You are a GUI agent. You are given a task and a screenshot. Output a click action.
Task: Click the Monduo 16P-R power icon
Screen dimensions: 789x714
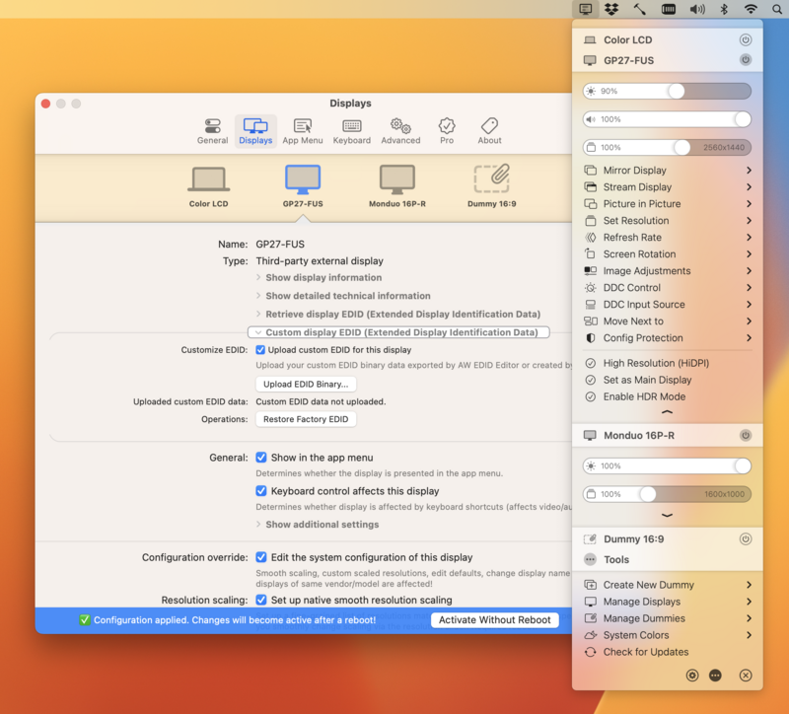[746, 435]
